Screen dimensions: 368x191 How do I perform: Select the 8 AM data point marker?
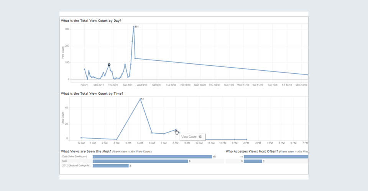pyautogui.click(x=176, y=129)
